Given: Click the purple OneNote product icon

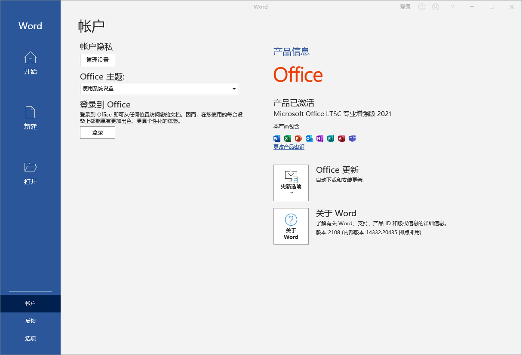Looking at the screenshot, I should (x=320, y=138).
